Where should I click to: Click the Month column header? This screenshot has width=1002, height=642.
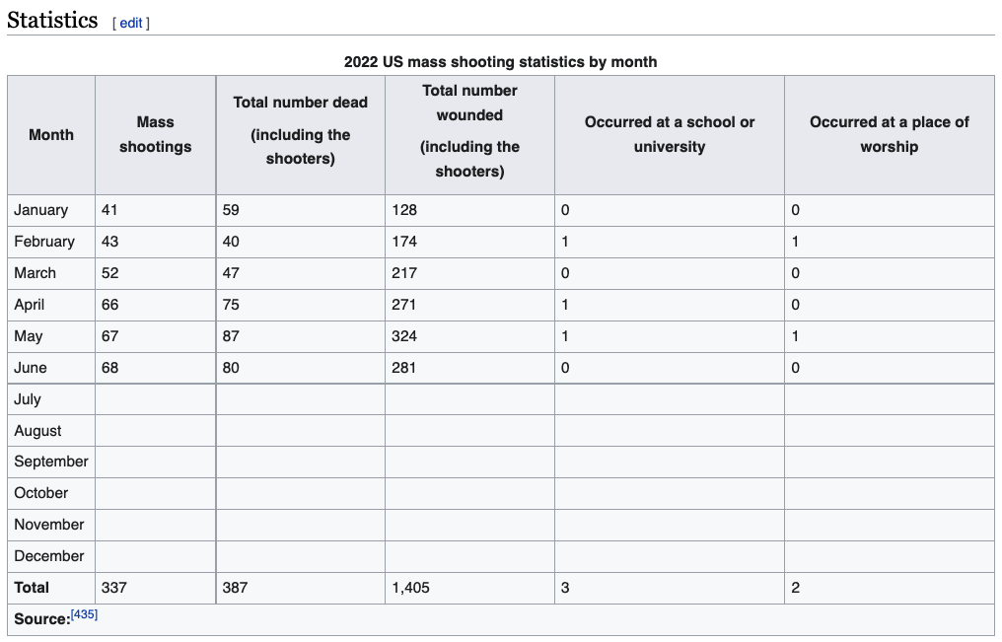pos(51,135)
